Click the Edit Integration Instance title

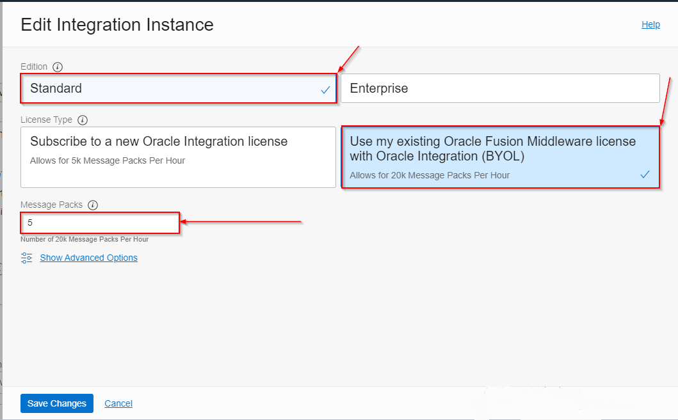pos(117,25)
